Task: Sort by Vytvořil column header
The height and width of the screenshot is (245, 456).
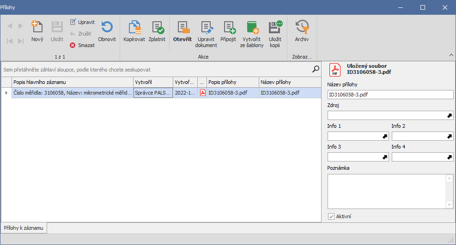Action: point(153,82)
